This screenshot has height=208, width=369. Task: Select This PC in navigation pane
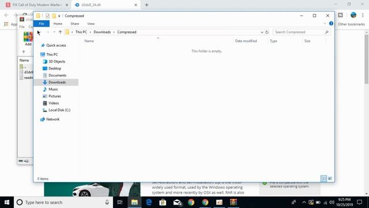(52, 54)
